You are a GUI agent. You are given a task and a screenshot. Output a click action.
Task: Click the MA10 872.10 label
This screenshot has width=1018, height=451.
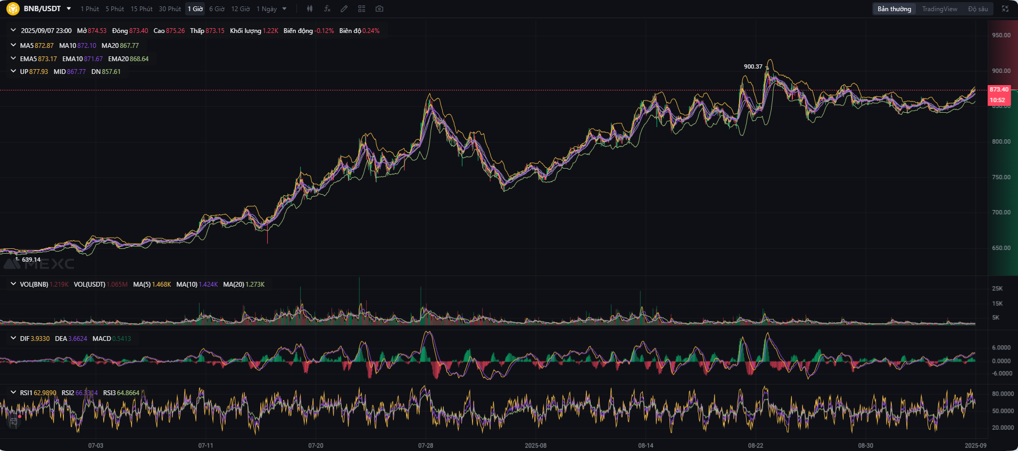78,46
